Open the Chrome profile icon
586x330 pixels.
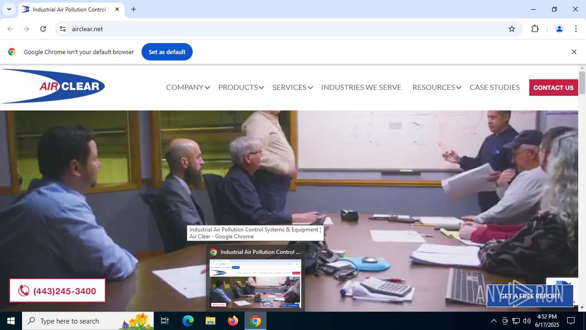(559, 29)
